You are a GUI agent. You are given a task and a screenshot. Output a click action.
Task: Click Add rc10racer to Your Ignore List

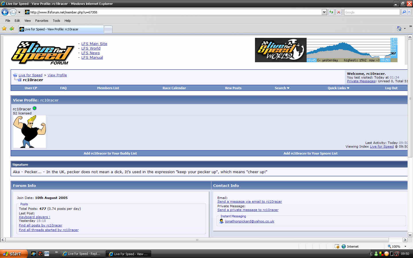310,153
